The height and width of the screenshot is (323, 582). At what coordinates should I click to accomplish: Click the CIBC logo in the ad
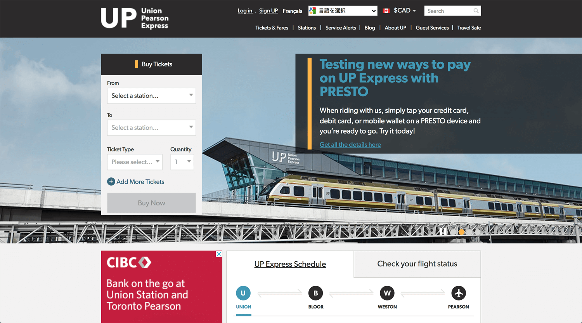point(129,262)
